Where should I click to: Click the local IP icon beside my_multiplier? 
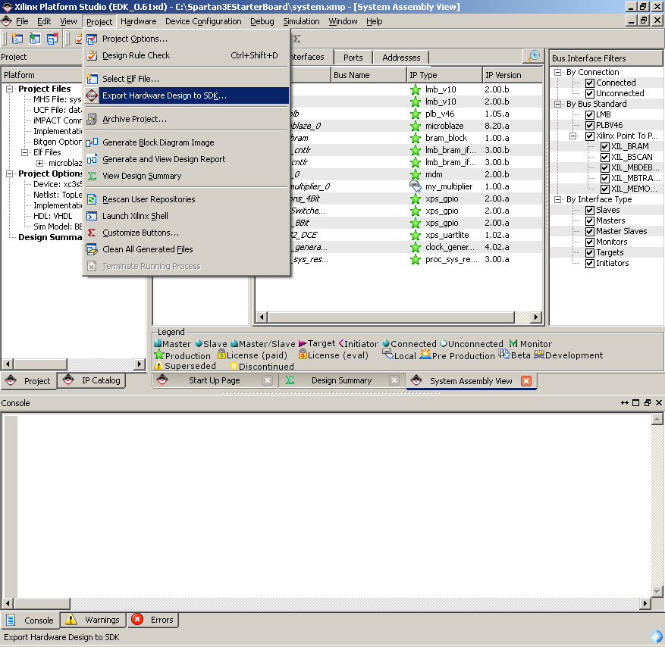point(416,186)
